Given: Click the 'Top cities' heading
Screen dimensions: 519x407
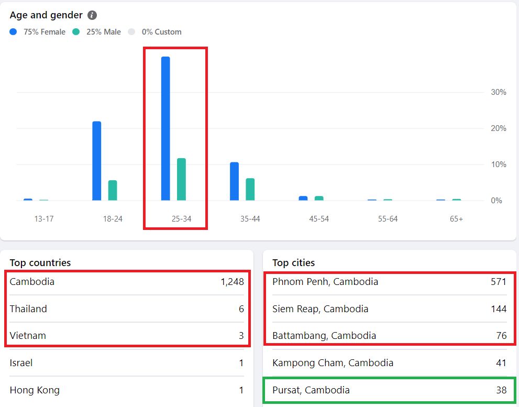Looking at the screenshot, I should pos(294,262).
